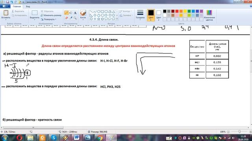Click Копировать (Copy) button
252x141 pixels.
(19, 15)
